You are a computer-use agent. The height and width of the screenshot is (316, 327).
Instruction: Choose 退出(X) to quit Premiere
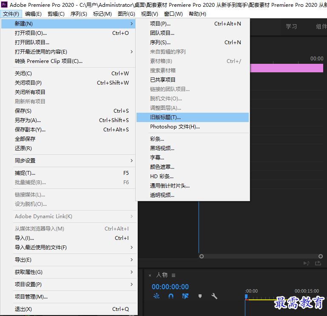68,309
